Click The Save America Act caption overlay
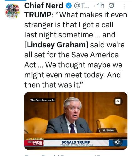 (43, 100)
